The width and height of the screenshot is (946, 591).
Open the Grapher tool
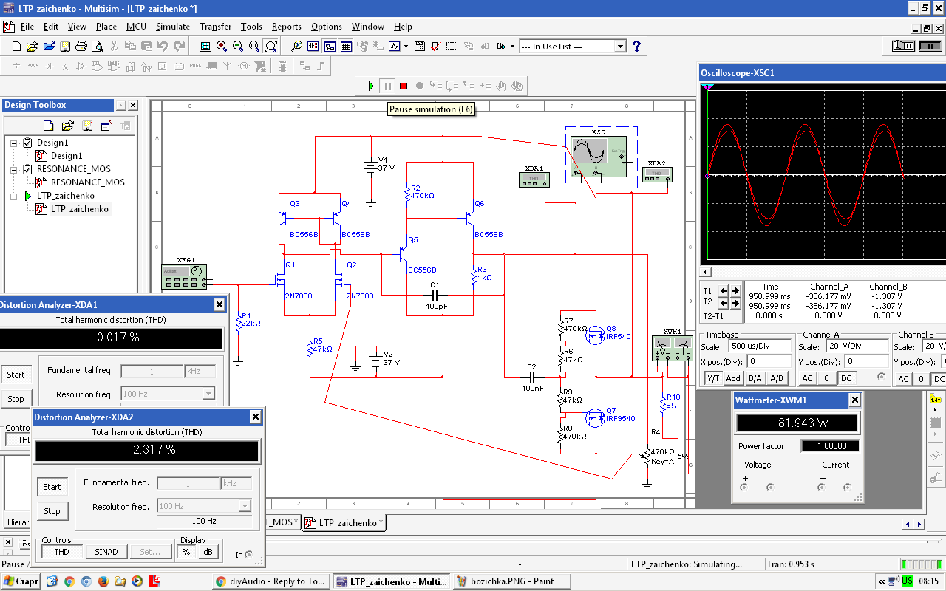(395, 46)
